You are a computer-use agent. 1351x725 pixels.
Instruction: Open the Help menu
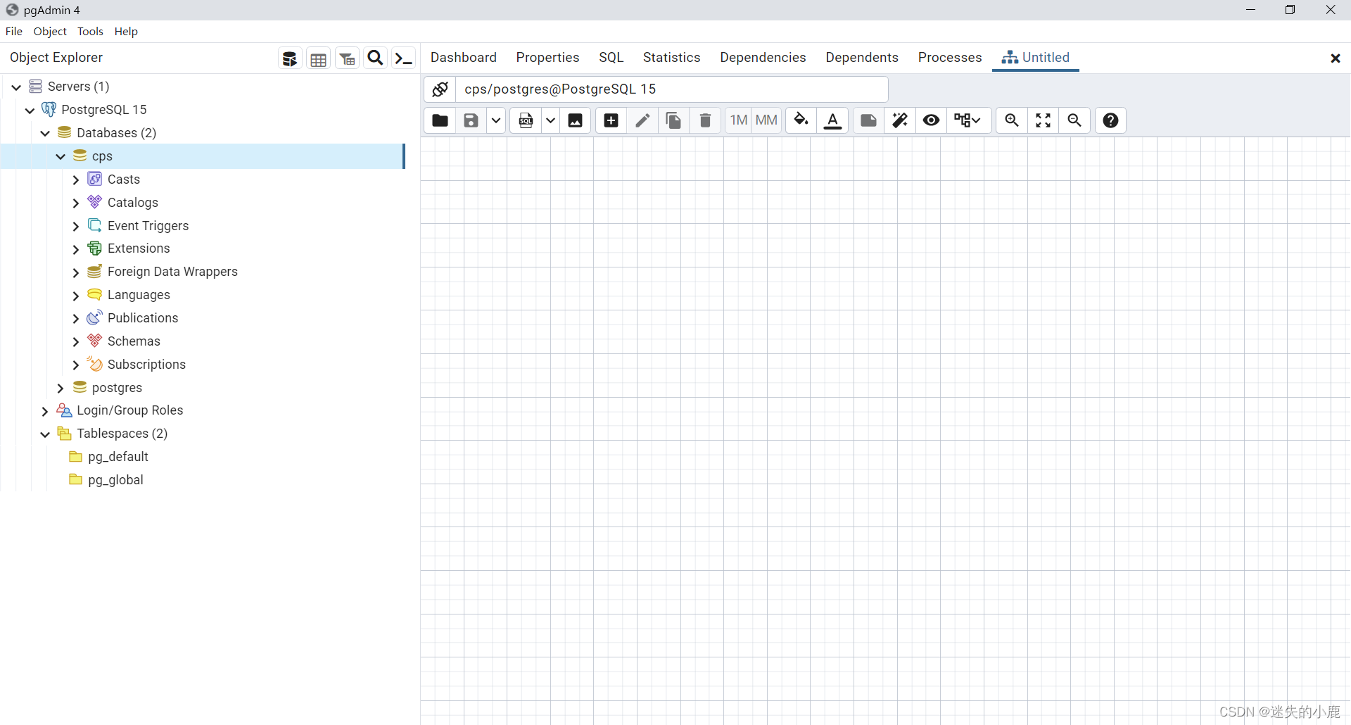coord(126,32)
